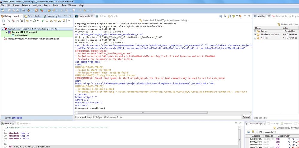The width and height of the screenshot is (299, 148).
Task: Click Disconnect from target icon
Action: [x=13, y=21]
